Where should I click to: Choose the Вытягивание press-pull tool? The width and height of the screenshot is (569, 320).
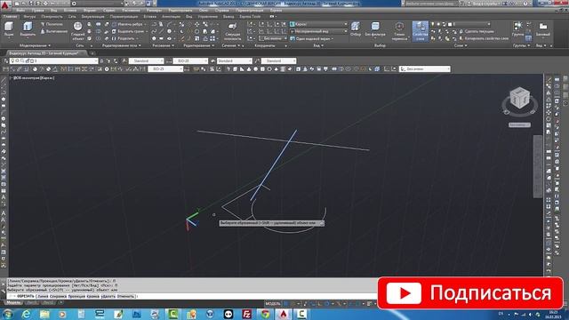[53, 32]
